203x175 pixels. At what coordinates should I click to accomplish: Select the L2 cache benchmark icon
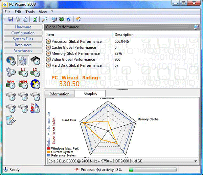point(35,72)
